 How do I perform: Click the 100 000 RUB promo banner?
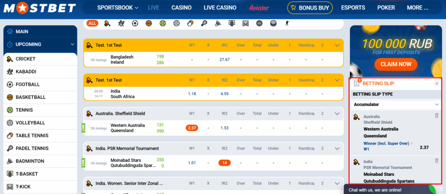[x=396, y=51]
